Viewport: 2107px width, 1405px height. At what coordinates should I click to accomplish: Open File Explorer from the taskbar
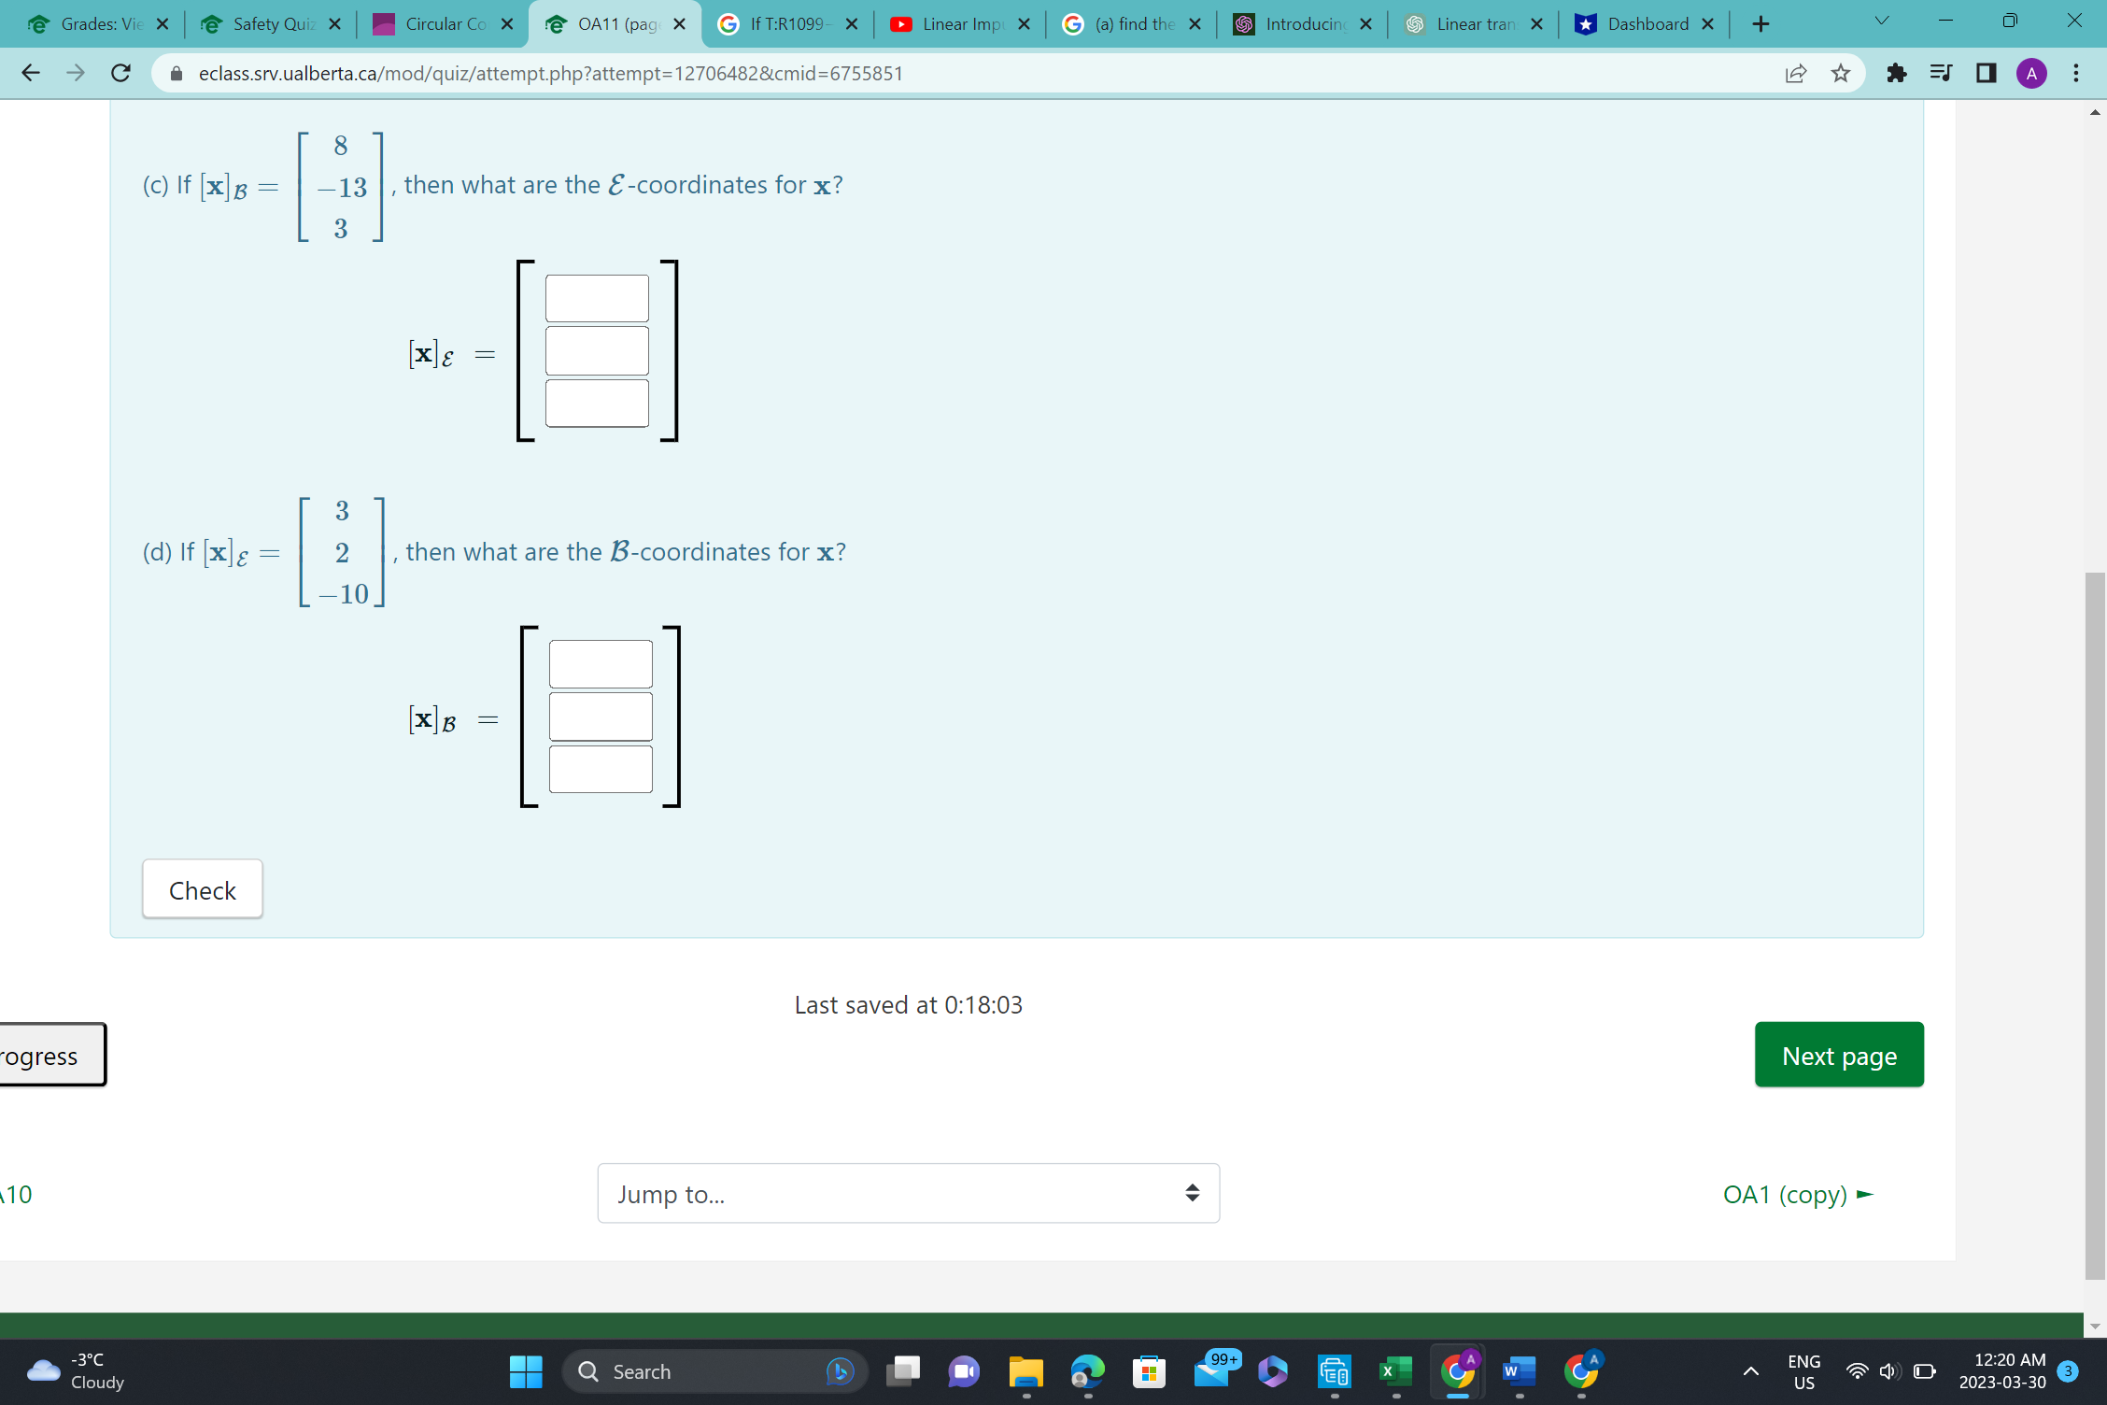(1025, 1370)
